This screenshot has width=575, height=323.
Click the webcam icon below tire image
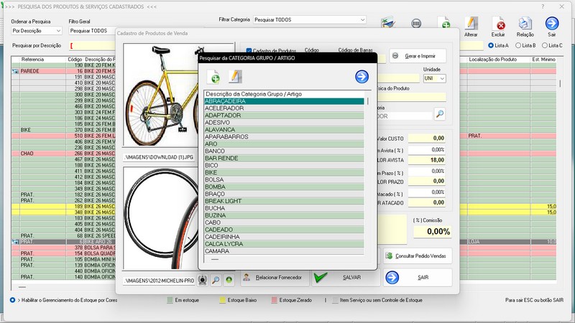[x=201, y=278]
